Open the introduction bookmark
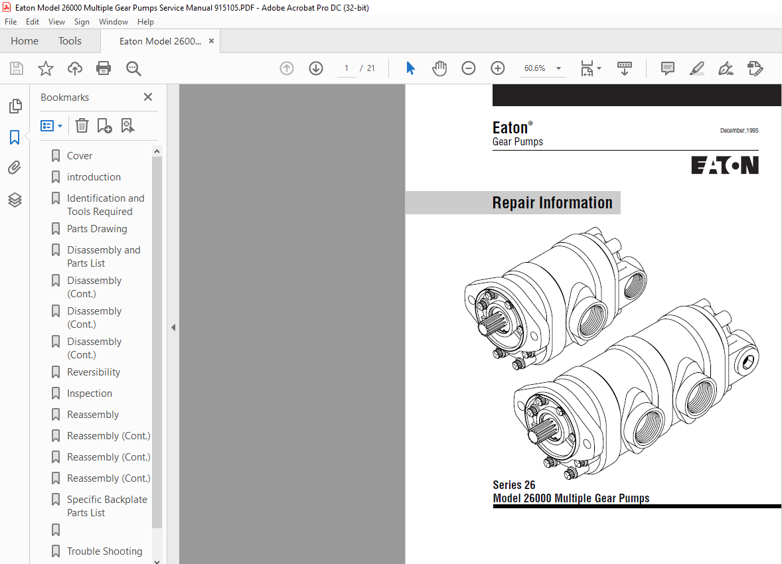 click(x=94, y=177)
